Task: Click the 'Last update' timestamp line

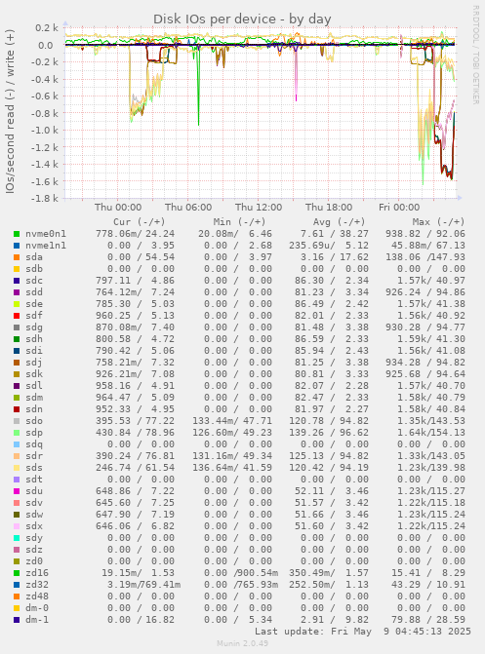Action: click(x=363, y=632)
